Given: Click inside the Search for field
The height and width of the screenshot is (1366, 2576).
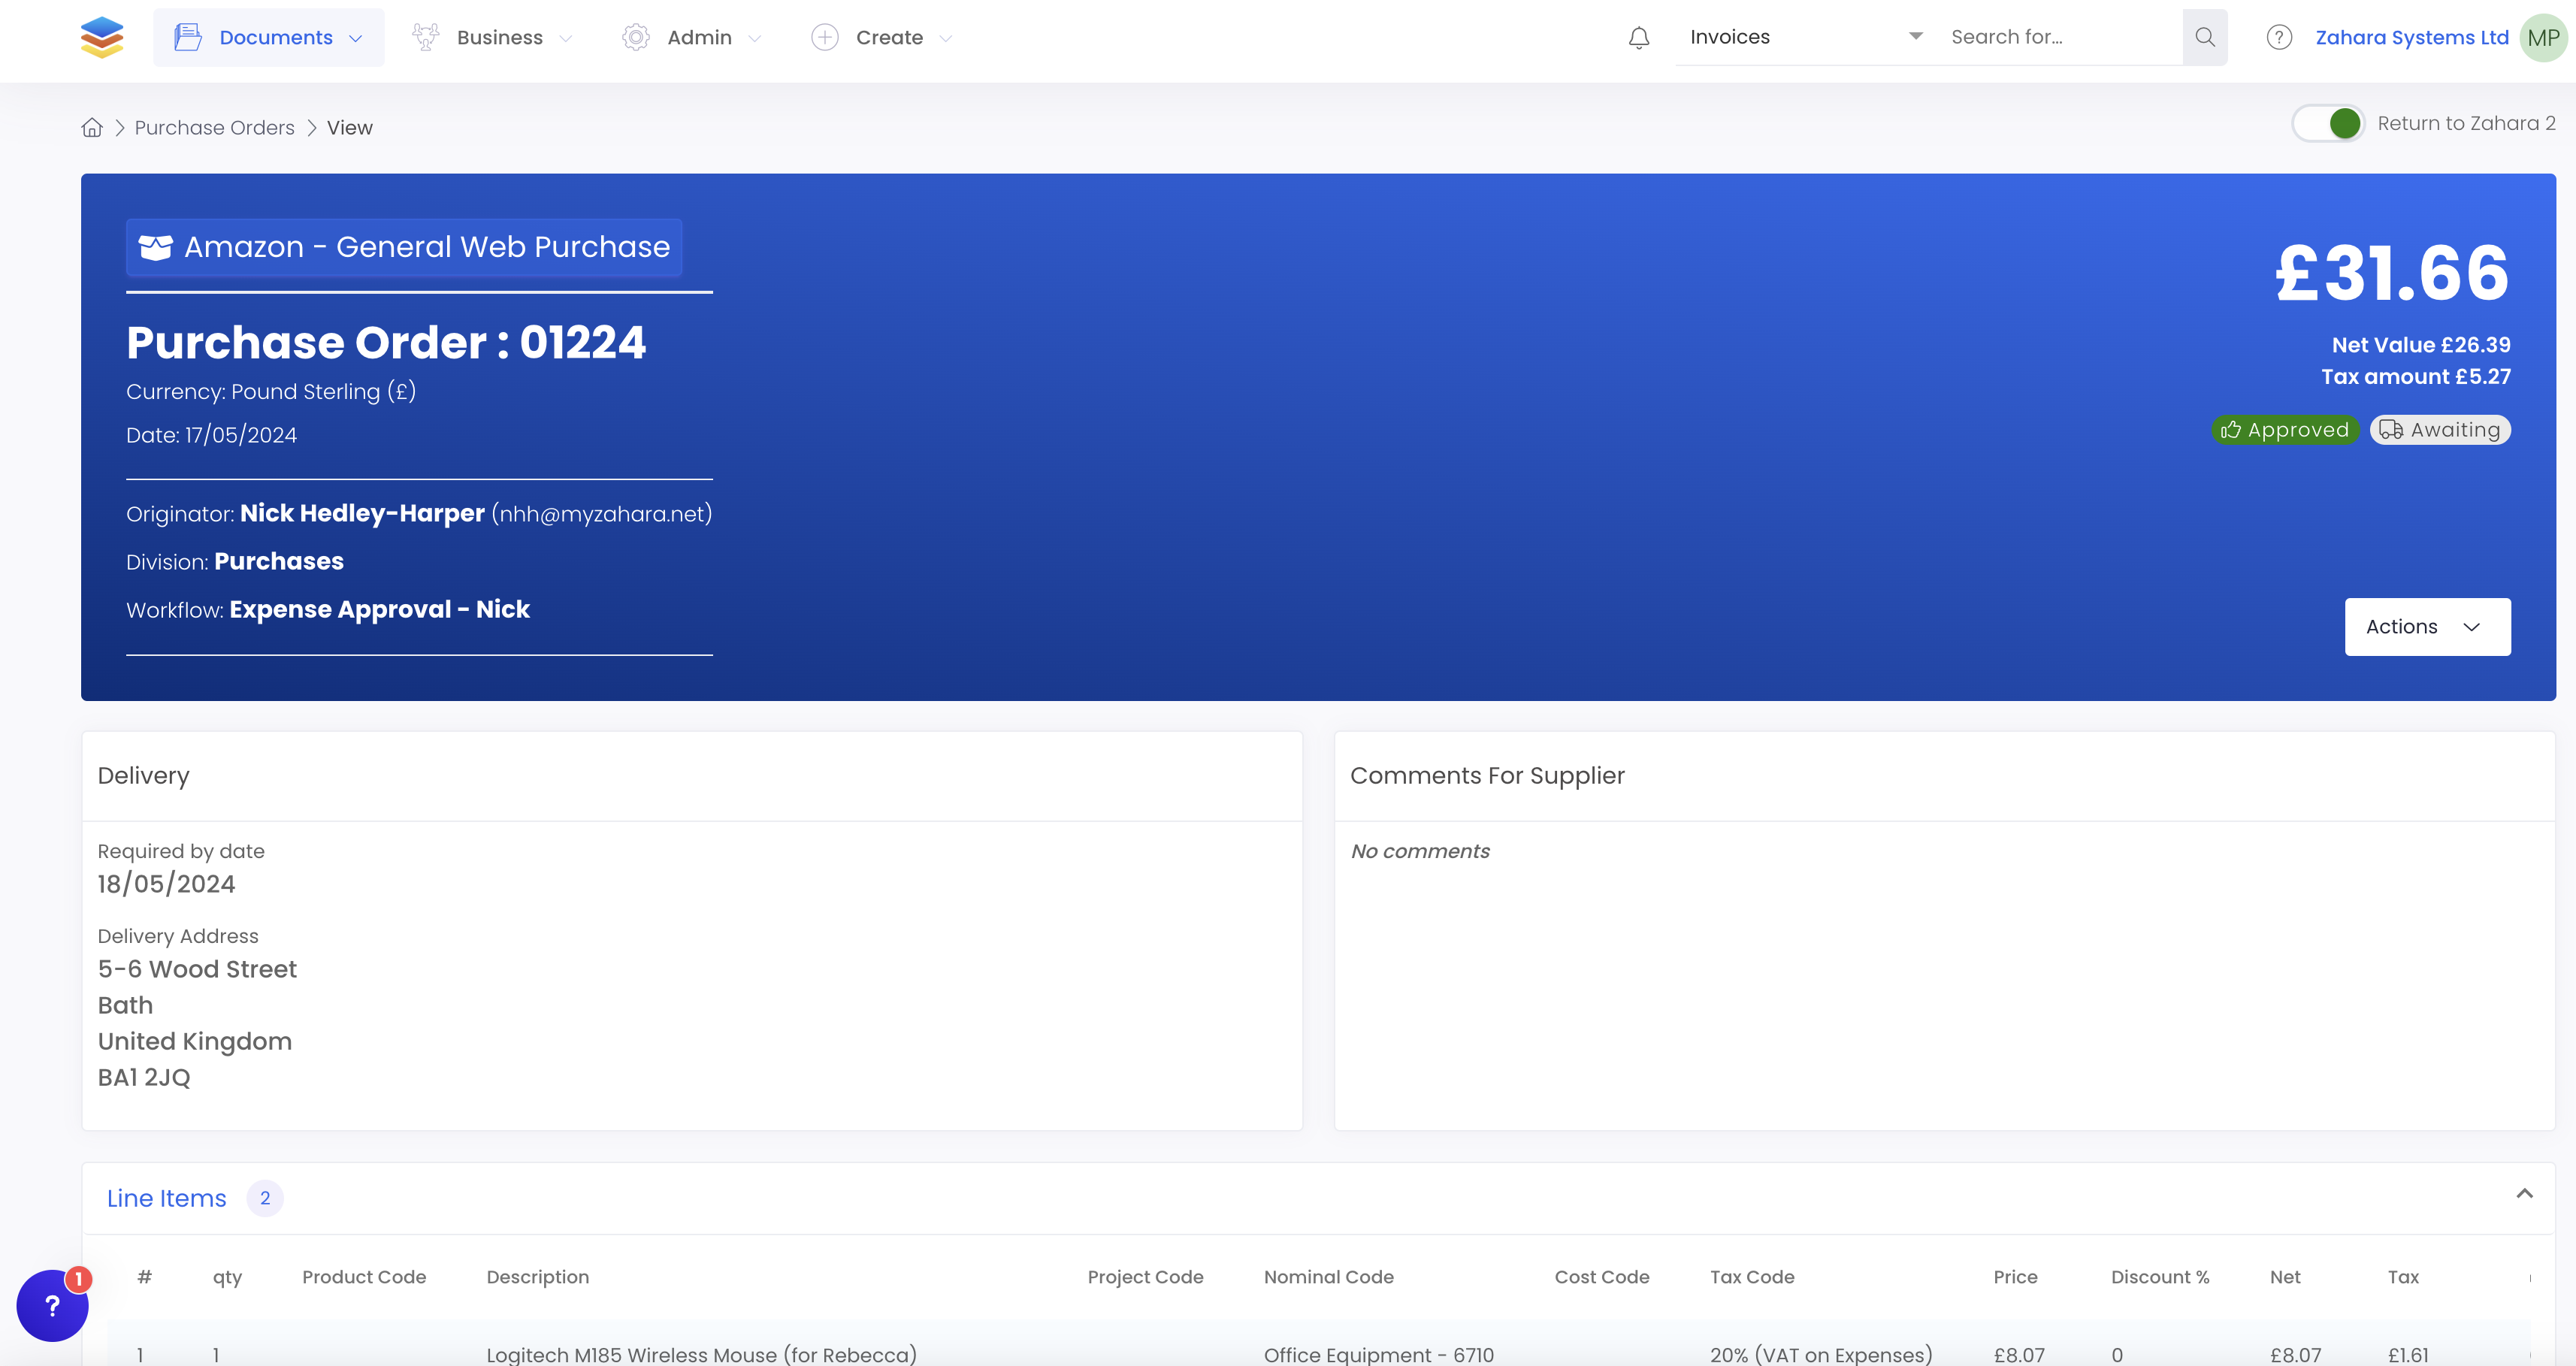Looking at the screenshot, I should [2060, 37].
